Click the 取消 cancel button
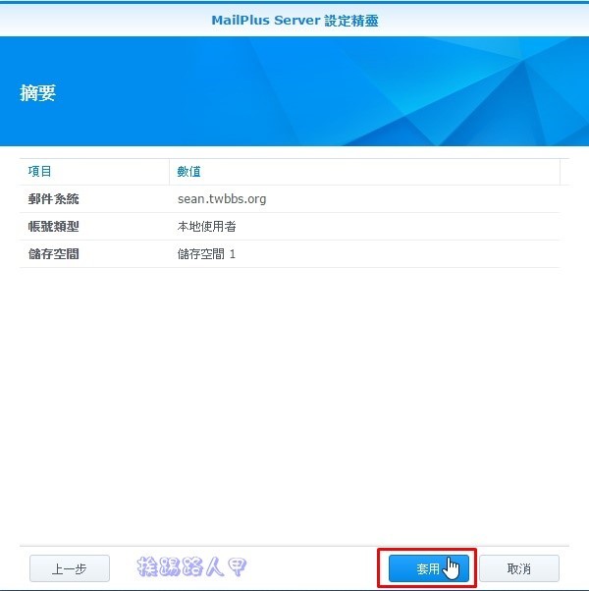The height and width of the screenshot is (591, 589). coord(519,568)
